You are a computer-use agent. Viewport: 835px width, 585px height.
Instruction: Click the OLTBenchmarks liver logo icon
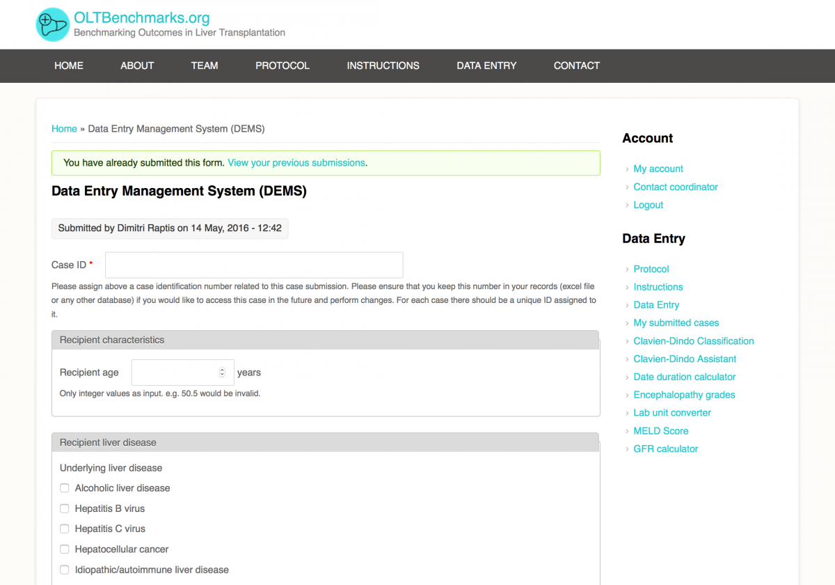pos(53,24)
